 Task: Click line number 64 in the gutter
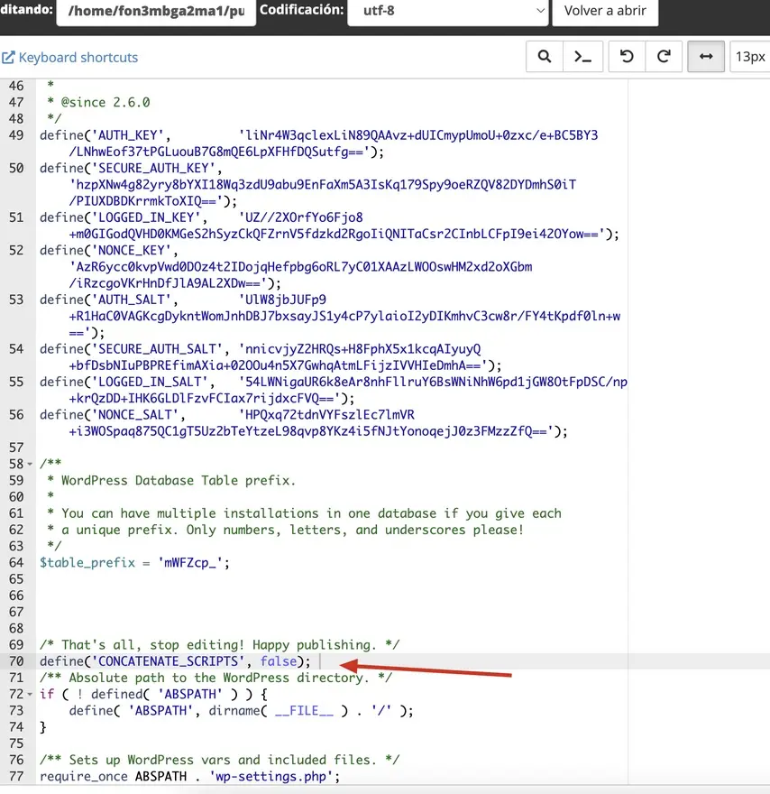[x=16, y=563]
